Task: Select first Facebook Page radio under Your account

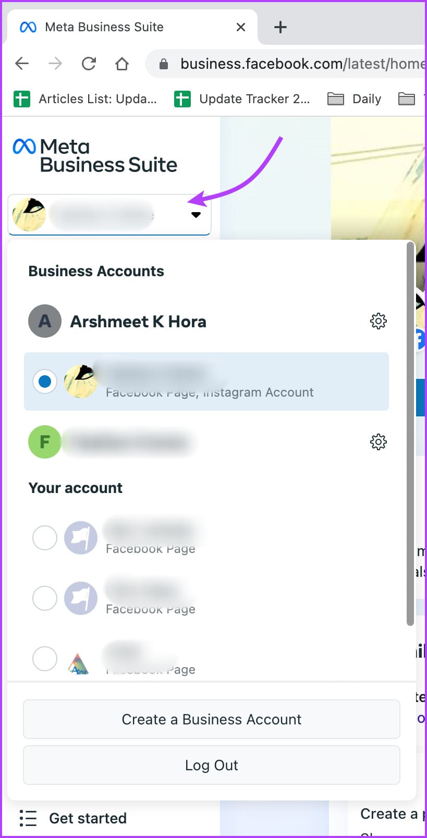Action: pos(45,538)
